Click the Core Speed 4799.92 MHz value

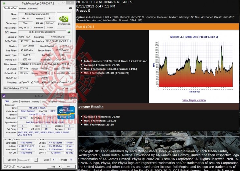tap(26, 143)
